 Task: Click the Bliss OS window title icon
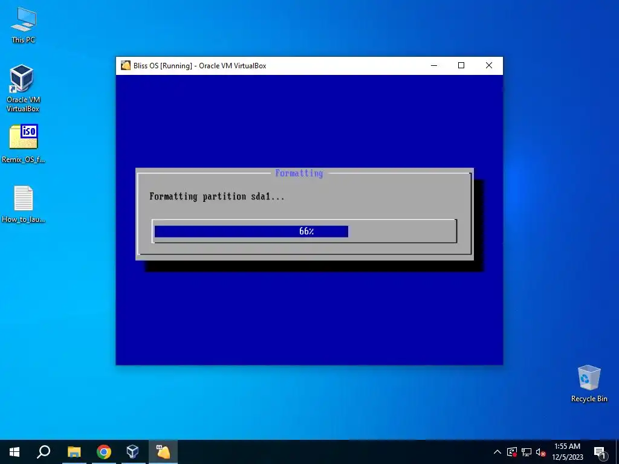coord(126,65)
